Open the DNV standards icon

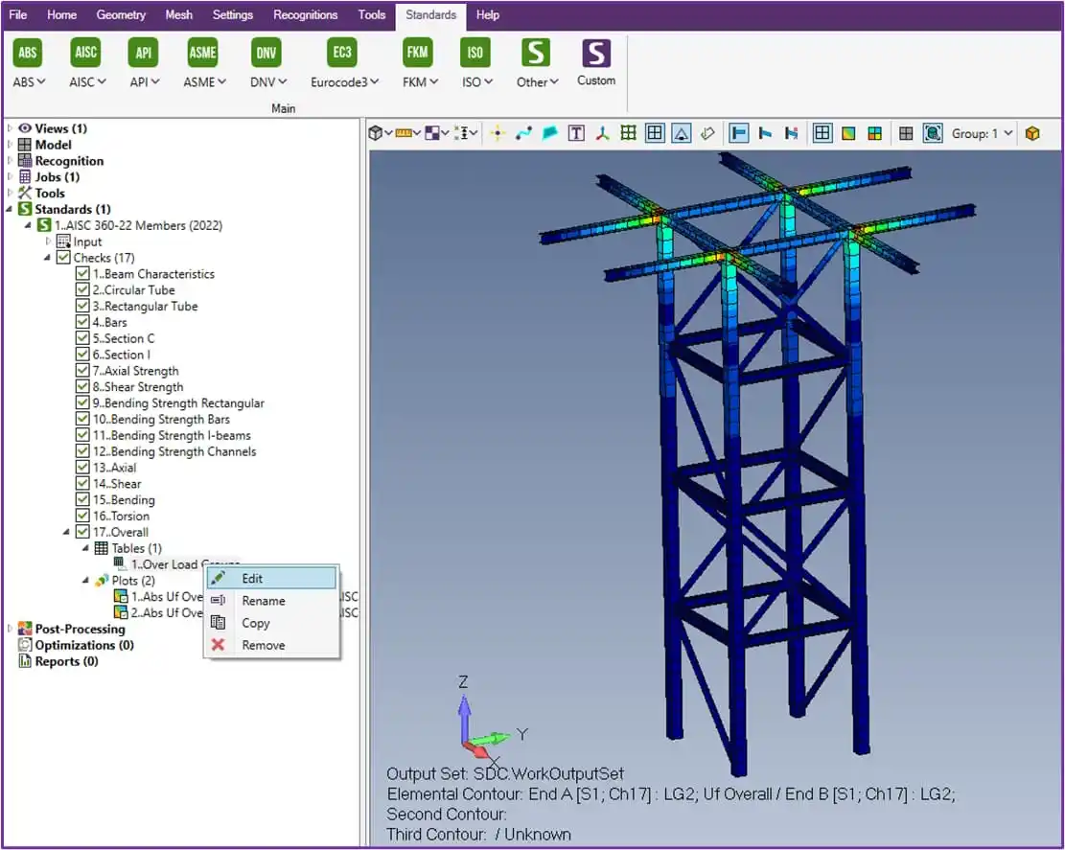(x=266, y=53)
